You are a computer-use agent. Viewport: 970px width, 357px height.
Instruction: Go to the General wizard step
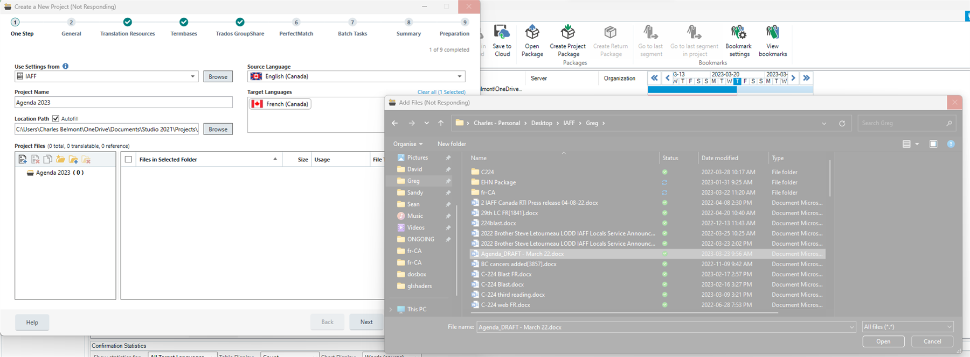pos(71,27)
